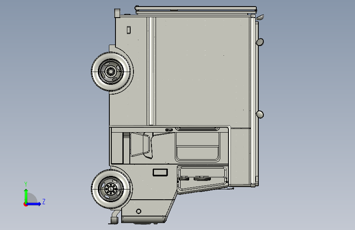Screen dimensions: 355x230
Task: Click the red origin dot of the axis triad
Action: [x=25, y=204]
